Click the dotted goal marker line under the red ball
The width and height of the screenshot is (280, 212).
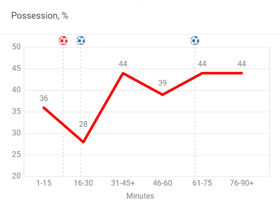63,111
